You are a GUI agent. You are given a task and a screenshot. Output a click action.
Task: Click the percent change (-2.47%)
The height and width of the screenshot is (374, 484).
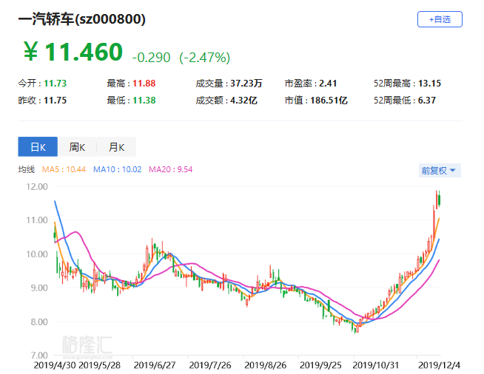pos(205,58)
